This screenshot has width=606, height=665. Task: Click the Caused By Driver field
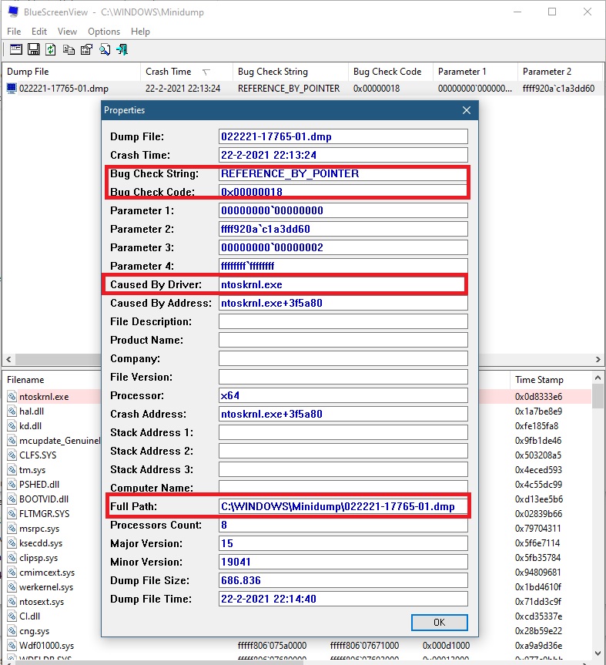343,284
